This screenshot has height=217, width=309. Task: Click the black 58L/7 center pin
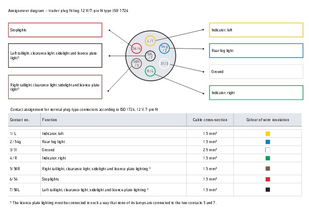pos(150,56)
